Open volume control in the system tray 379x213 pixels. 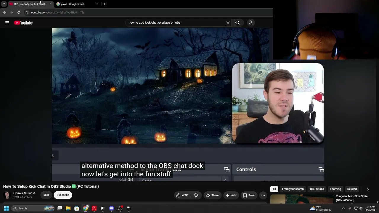361,208
